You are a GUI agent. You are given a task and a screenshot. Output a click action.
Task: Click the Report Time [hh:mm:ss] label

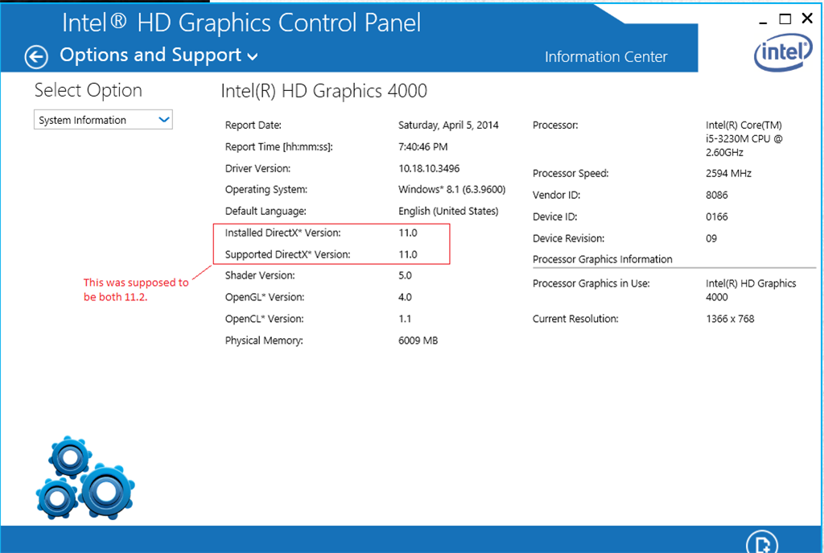[279, 147]
